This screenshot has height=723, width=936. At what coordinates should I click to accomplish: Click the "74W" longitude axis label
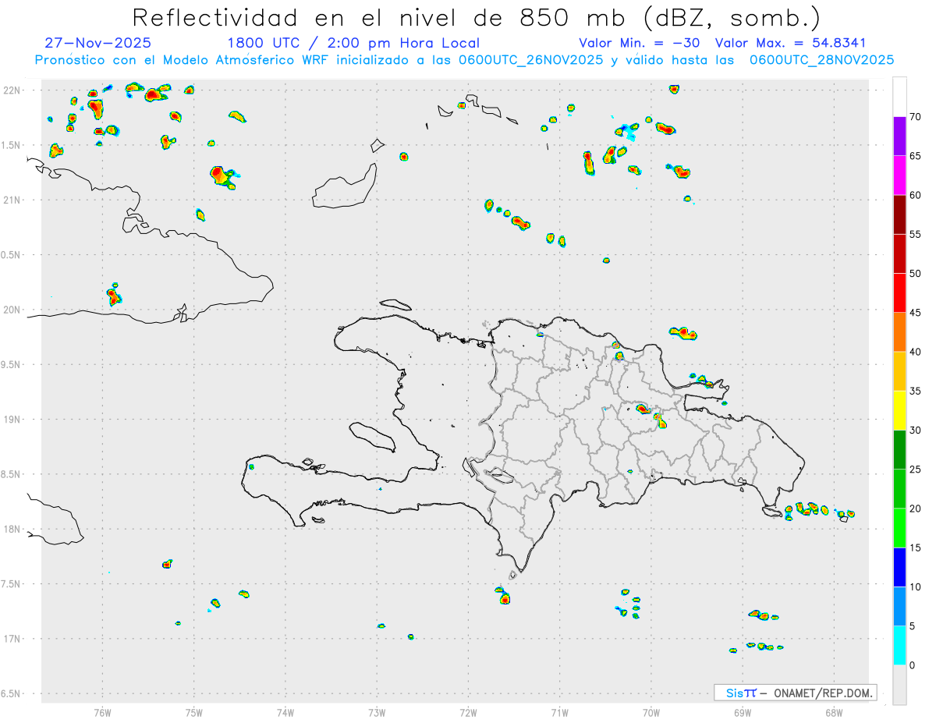(285, 713)
